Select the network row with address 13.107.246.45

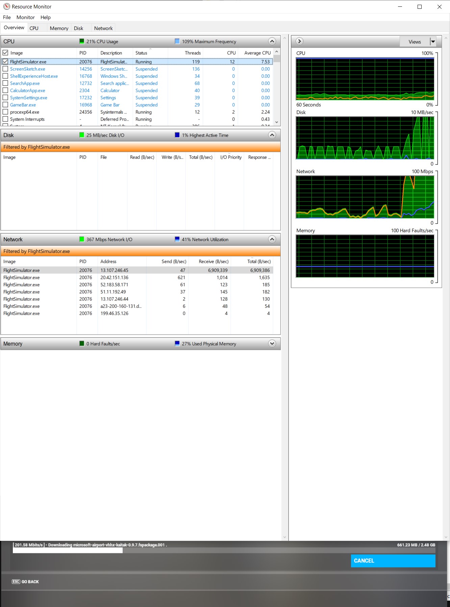(x=137, y=270)
